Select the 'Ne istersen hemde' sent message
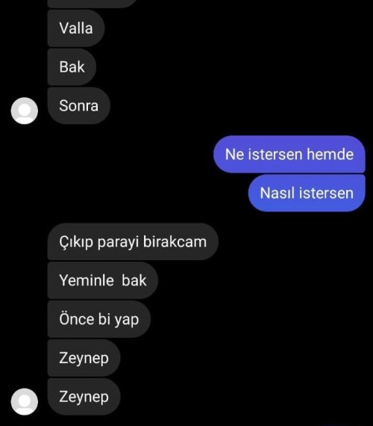The width and height of the screenshot is (373, 426). coord(289,154)
